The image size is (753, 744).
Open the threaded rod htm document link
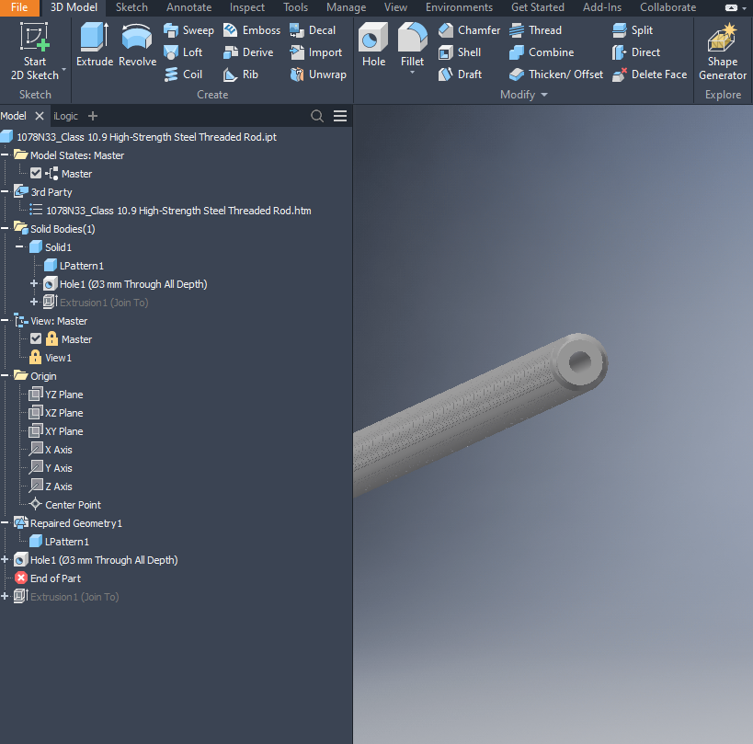point(179,210)
